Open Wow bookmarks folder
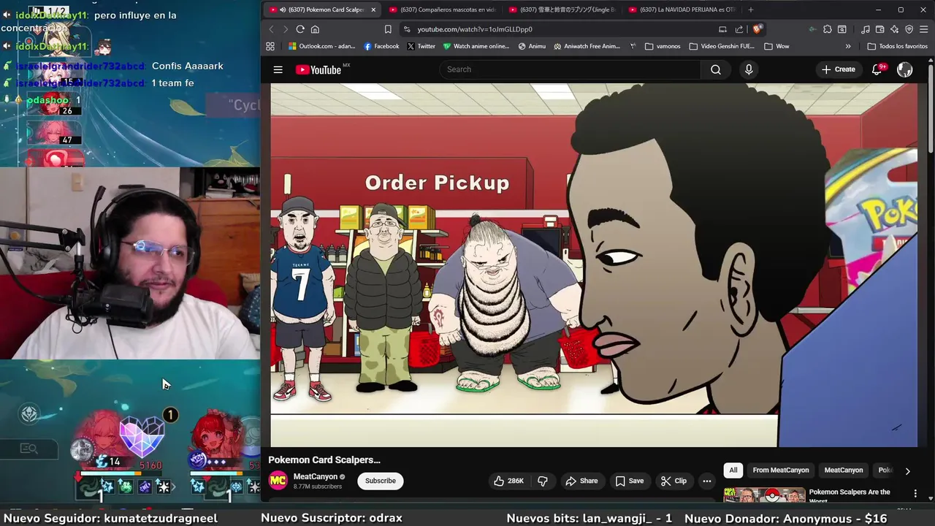The width and height of the screenshot is (935, 526). [776, 46]
